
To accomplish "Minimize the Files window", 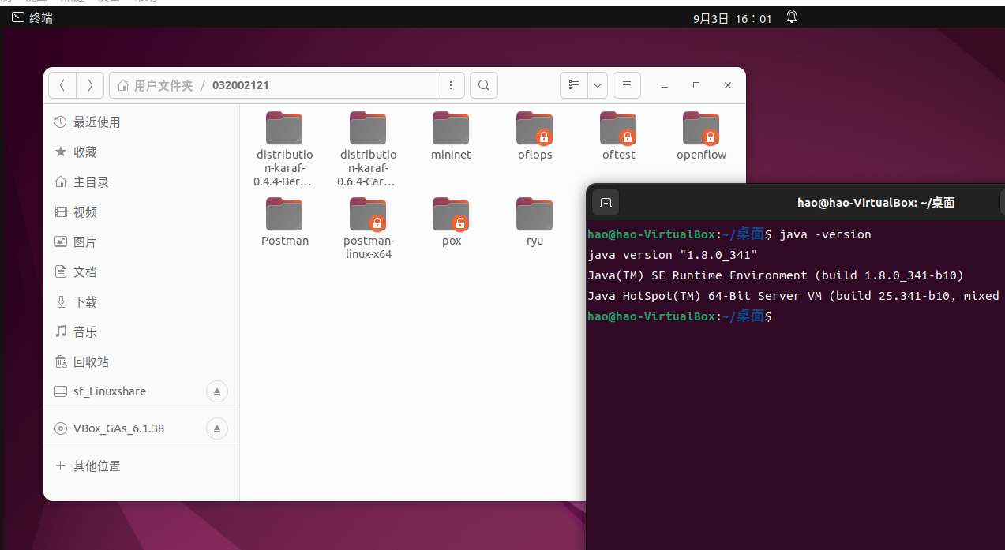I will click(x=665, y=85).
